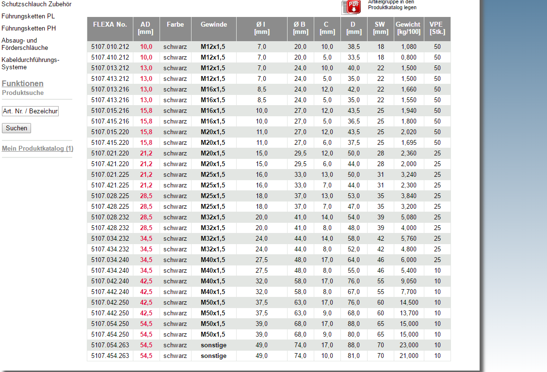Click 'Artikelgruppe in den Produktkatalog legen' text
Screen dimensions: 547x372
click(392, 4)
